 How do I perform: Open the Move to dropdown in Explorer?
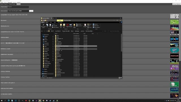pos(61,26)
